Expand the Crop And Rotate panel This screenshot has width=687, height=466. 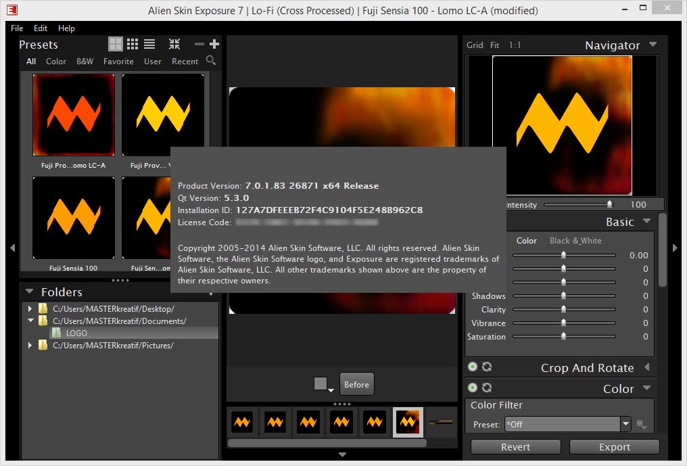(x=647, y=367)
